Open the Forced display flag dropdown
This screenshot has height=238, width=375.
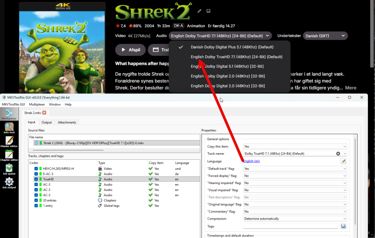pos(295,176)
